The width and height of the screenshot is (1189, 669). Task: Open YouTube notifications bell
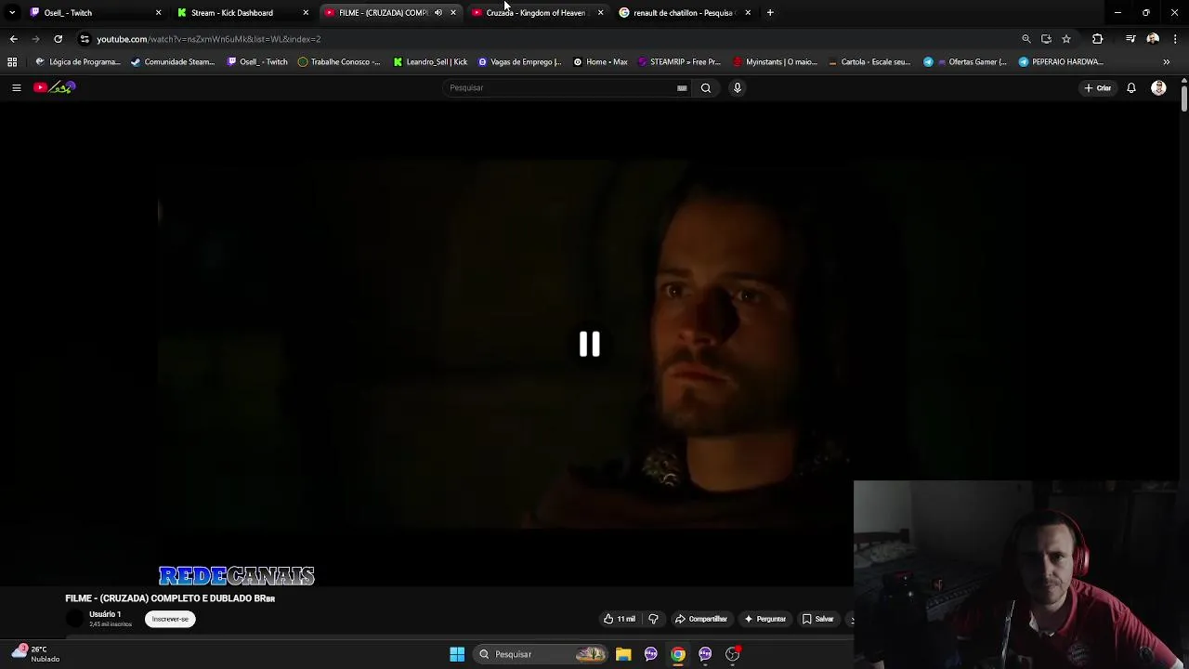tap(1131, 88)
